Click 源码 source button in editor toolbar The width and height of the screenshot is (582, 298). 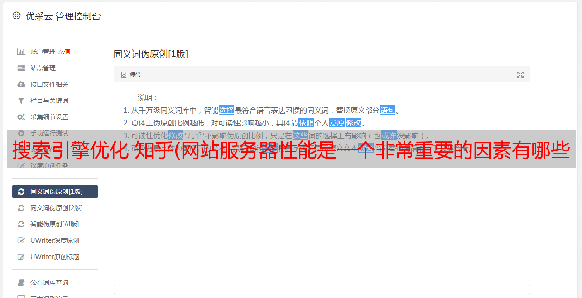pyautogui.click(x=131, y=74)
